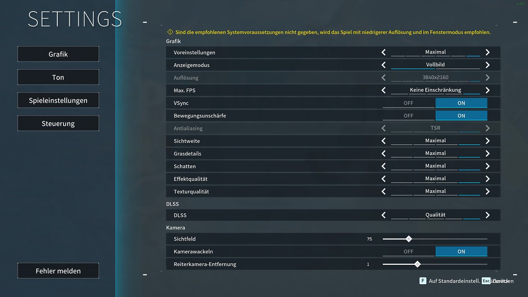This screenshot has width=528, height=297.
Task: Click the Sichtfeld slider handle
Action: (x=409, y=239)
